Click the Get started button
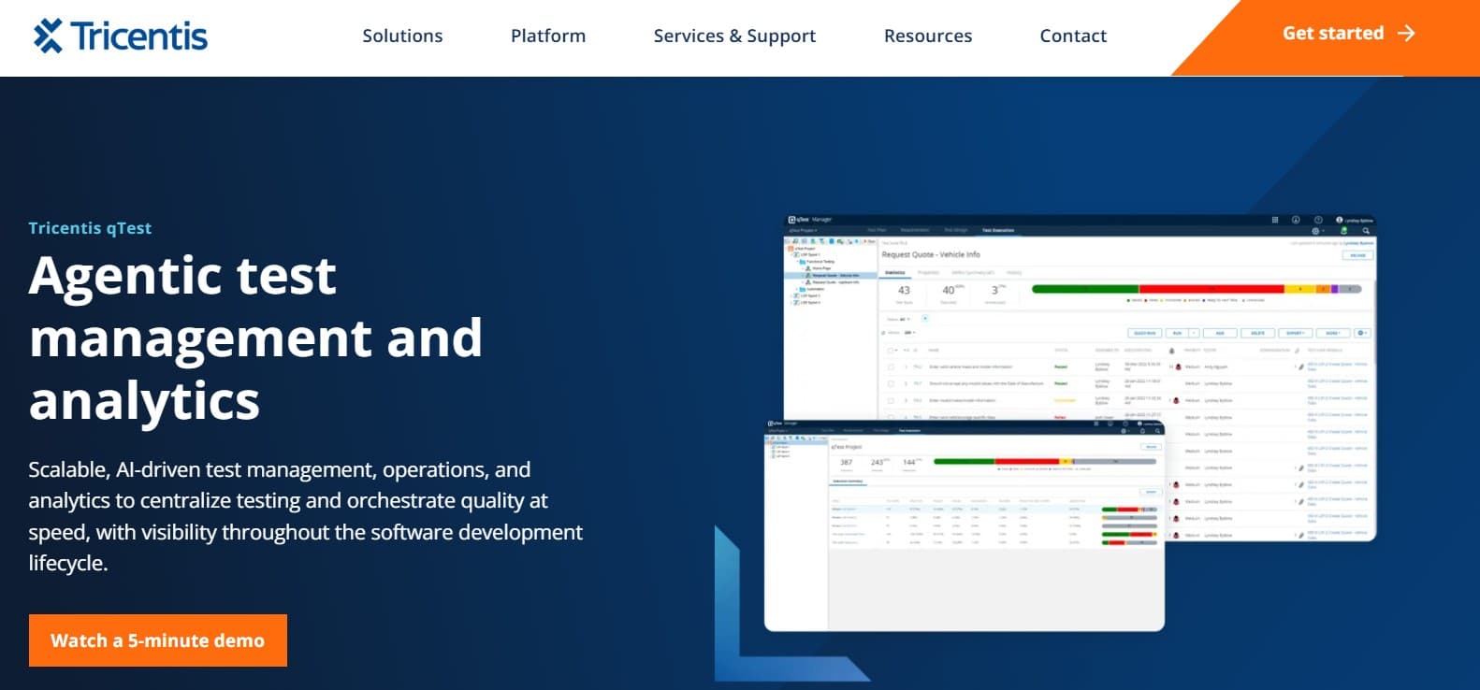 [1348, 34]
